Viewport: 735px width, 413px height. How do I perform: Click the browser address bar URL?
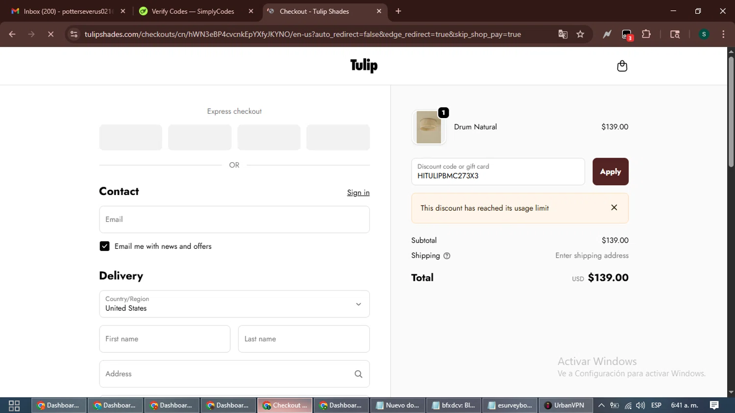(x=302, y=34)
